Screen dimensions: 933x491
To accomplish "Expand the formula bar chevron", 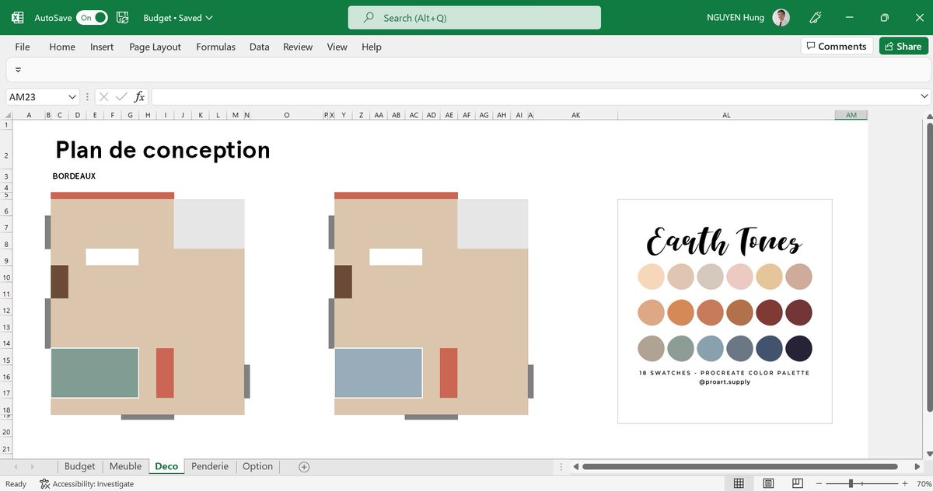I will point(924,96).
